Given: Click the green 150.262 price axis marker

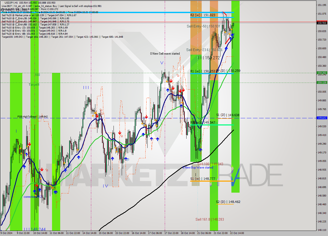Looking at the screenshot, I should tap(322, 73).
